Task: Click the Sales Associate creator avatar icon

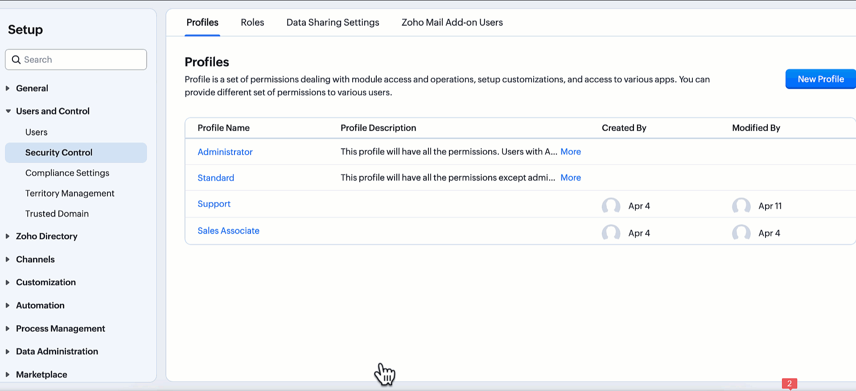Action: [x=611, y=233]
